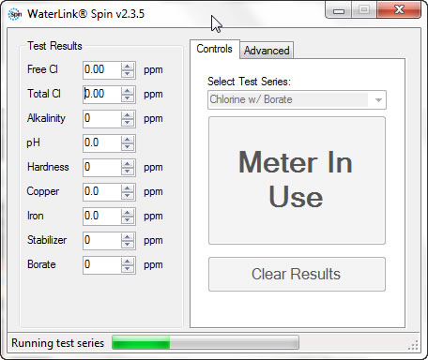Decrease the Alkalinity value with down arrow
The height and width of the screenshot is (360, 428).
coord(128,123)
